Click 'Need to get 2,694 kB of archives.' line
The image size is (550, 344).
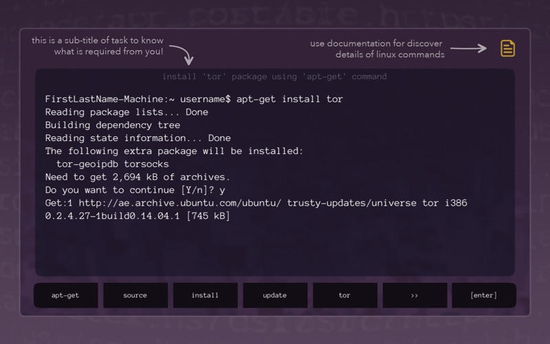[x=137, y=177]
